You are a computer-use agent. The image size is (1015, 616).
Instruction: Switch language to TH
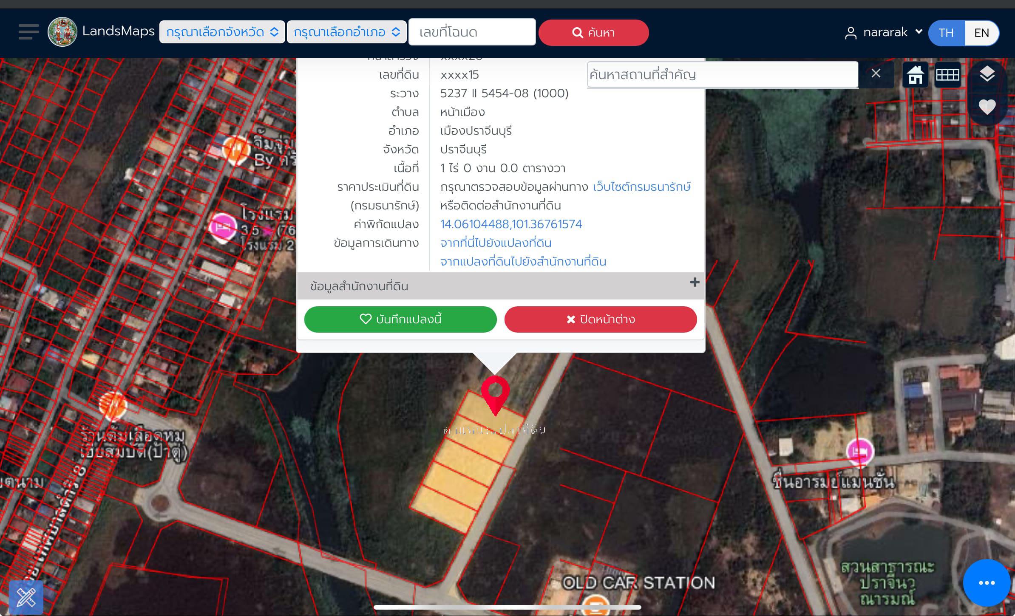coord(946,33)
